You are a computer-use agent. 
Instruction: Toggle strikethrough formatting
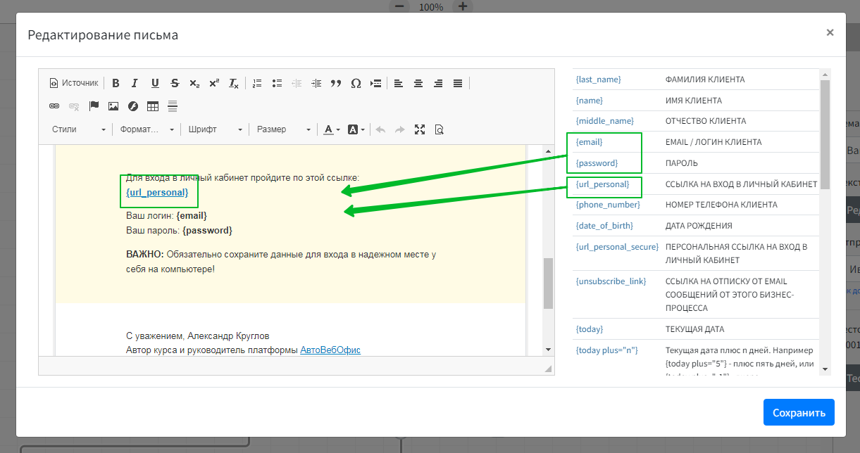point(175,83)
